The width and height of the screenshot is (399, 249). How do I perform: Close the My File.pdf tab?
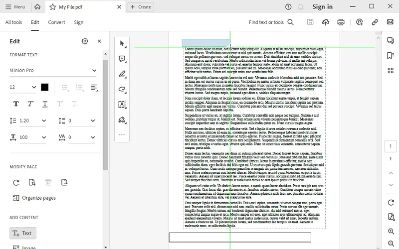119,7
